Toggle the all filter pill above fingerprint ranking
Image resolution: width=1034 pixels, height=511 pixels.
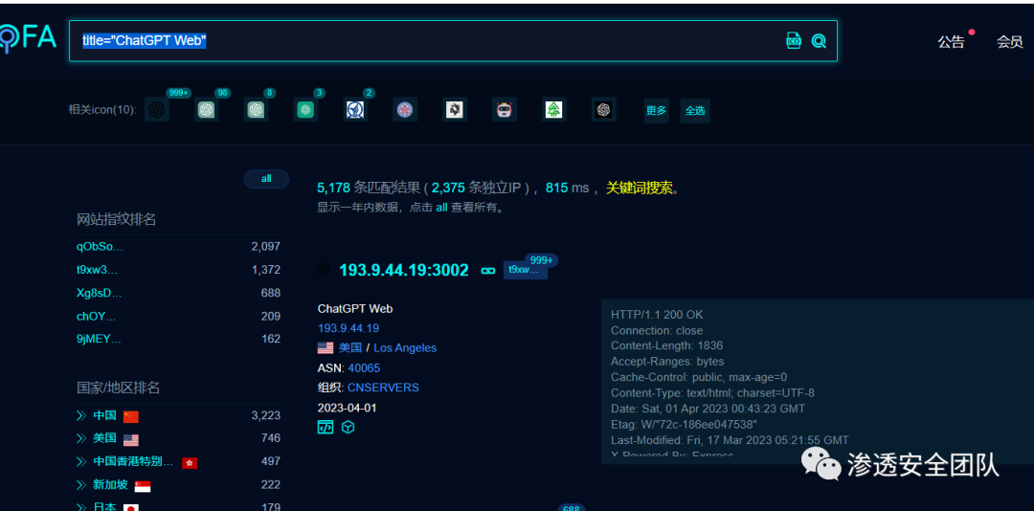coord(266,179)
